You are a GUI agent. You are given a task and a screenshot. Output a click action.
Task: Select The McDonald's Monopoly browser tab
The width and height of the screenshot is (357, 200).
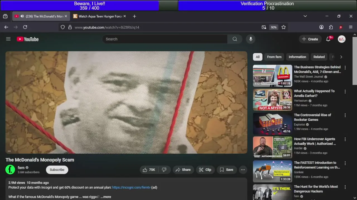pyautogui.click(x=40, y=16)
